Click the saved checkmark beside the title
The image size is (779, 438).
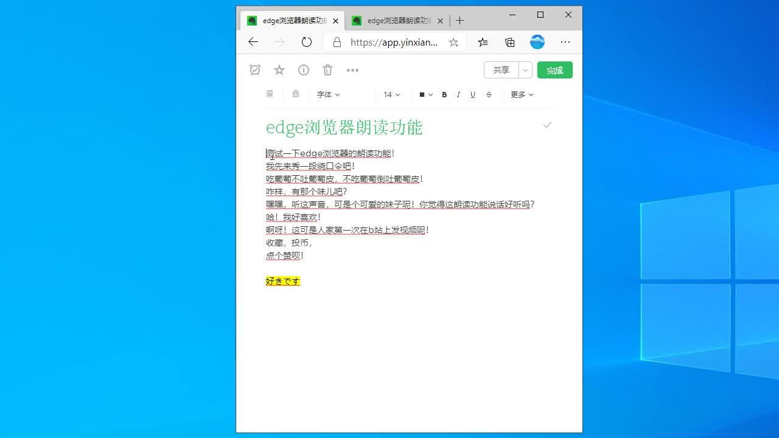coord(547,125)
